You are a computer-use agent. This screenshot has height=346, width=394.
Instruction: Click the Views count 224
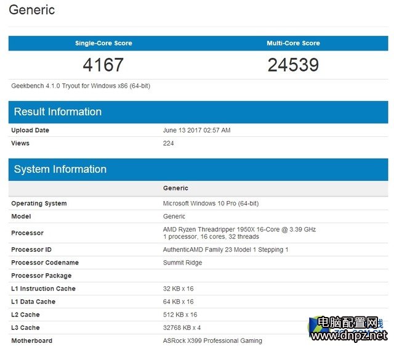point(168,143)
